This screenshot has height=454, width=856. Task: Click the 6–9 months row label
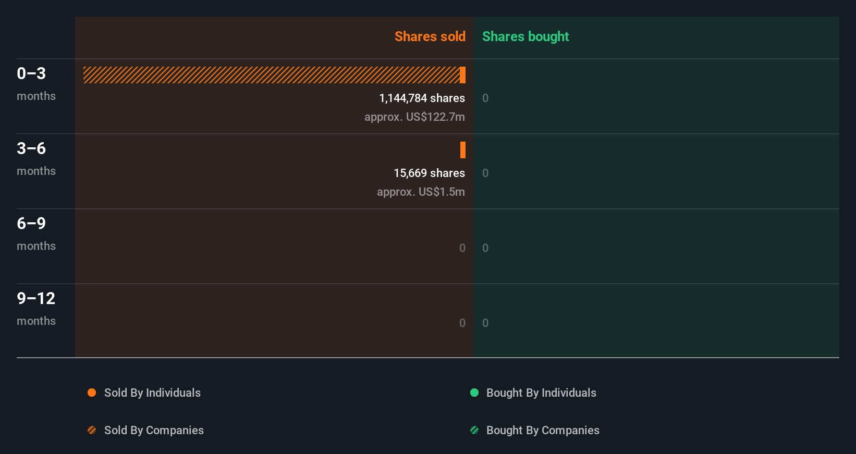tap(36, 233)
